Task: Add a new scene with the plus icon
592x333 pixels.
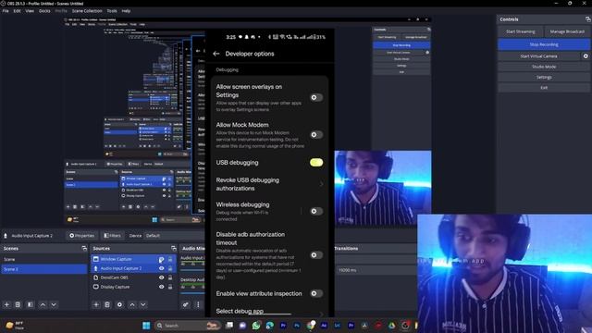Action: [6, 304]
